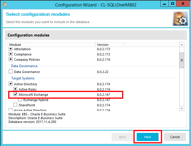Click the SharePoint version 8.0.2.174
Image resolution: width=191 pixels, height=146 pixels.
pos(103,105)
